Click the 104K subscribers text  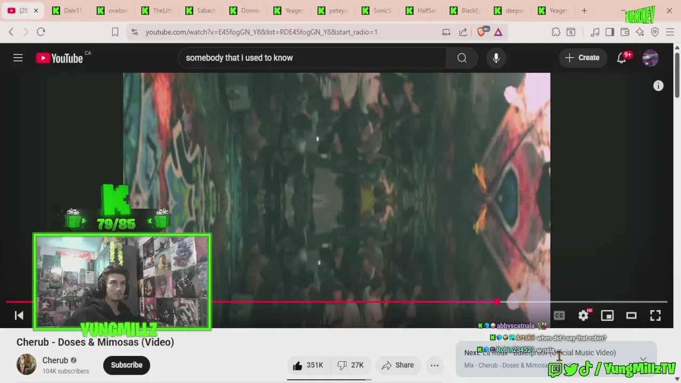point(66,371)
